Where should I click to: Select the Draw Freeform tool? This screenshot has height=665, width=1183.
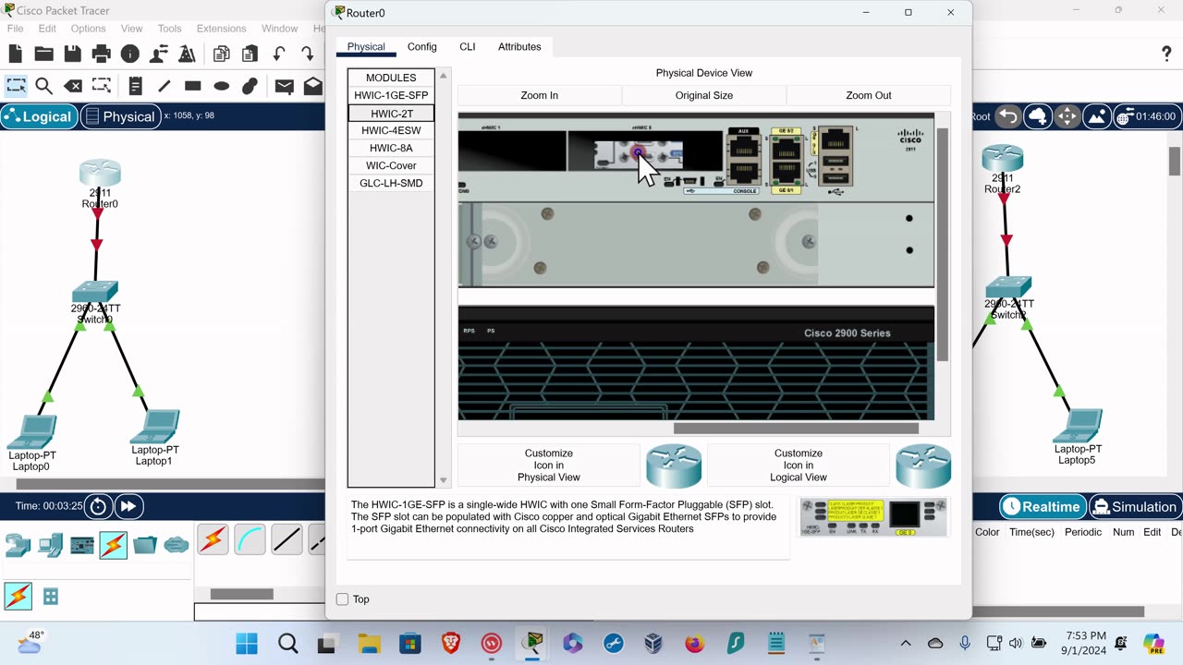(250, 86)
